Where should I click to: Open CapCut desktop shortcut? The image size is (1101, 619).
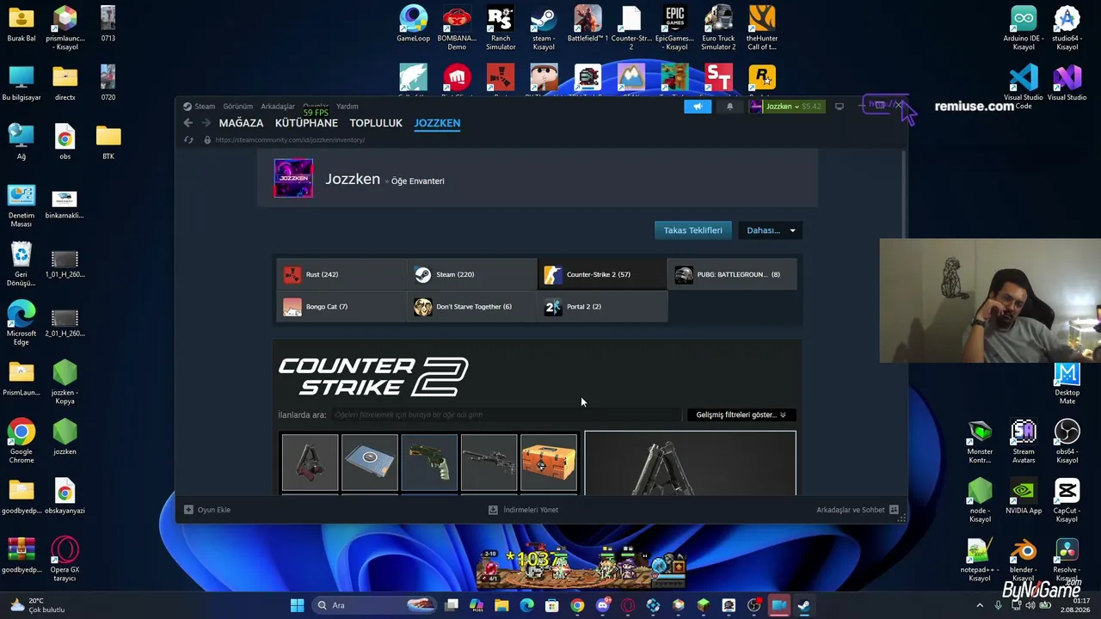[1067, 500]
